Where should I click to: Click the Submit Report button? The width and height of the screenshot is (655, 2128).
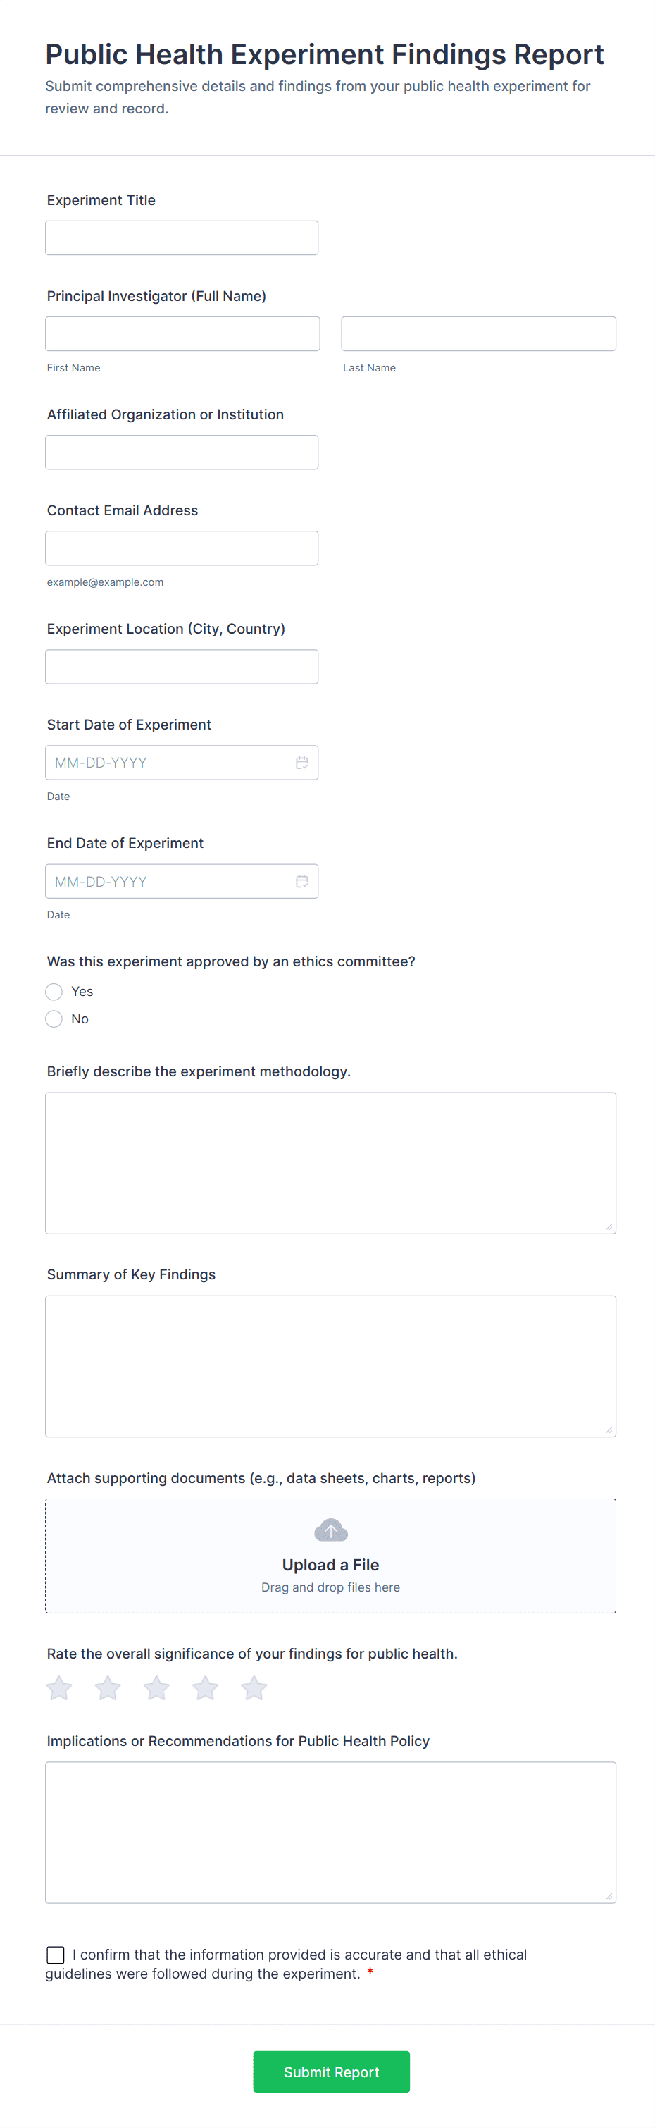coord(331,2072)
